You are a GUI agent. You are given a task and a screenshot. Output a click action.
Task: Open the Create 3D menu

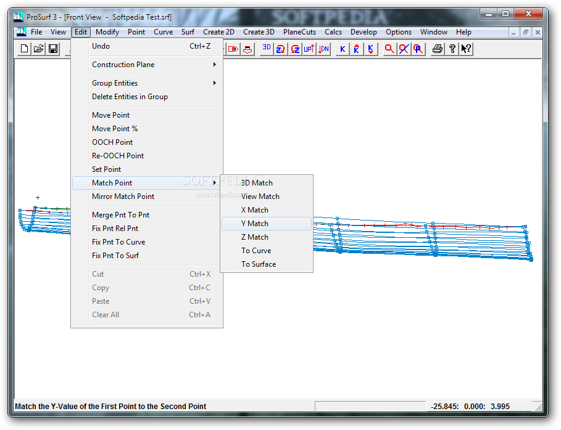click(x=259, y=32)
